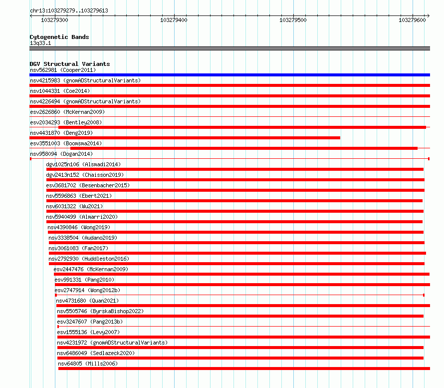Select dgv2413n152 (Chaisson2019) label
Screen dimensions: 444x388
85,175
